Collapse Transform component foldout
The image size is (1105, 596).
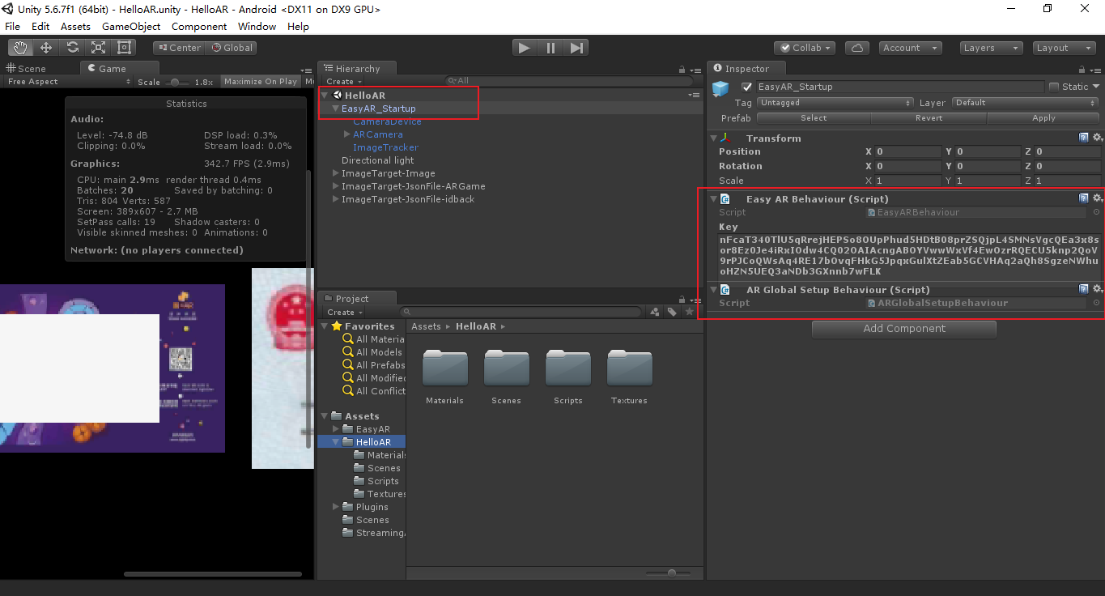(x=714, y=138)
